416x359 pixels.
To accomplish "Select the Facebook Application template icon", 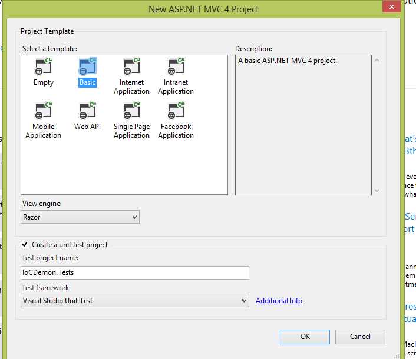I will coord(176,110).
